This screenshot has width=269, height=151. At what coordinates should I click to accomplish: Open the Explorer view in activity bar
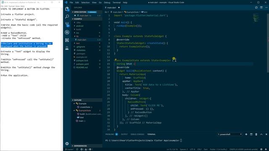tap(67, 9)
